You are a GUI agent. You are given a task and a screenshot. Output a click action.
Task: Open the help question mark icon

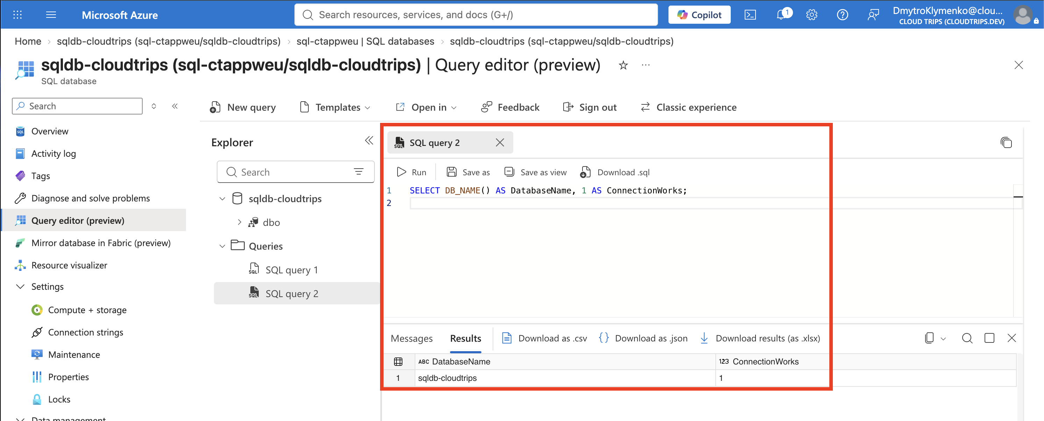coord(842,15)
